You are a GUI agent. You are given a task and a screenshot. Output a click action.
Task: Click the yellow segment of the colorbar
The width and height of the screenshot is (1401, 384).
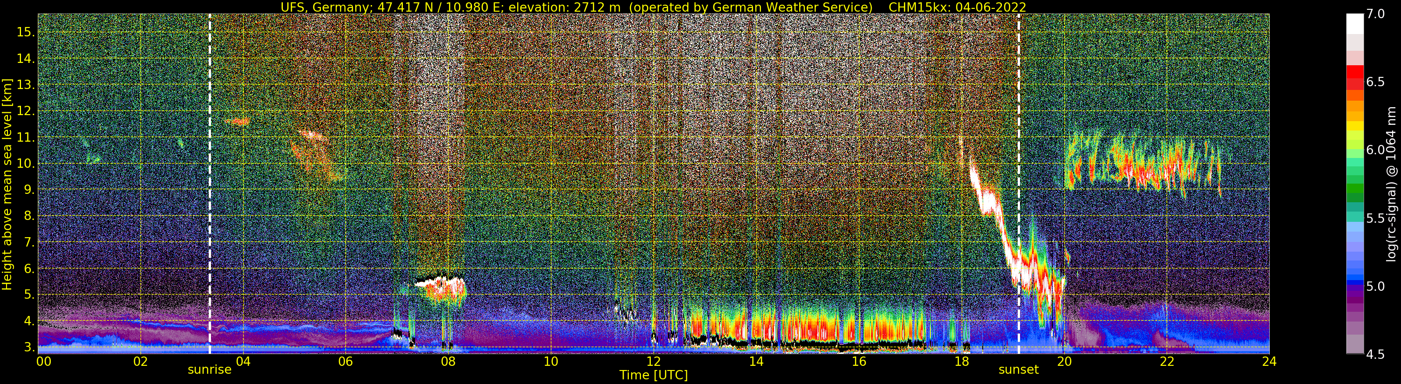click(1355, 126)
